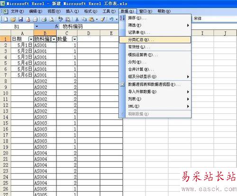The height and width of the screenshot is (196, 237).
Task: Choose 排序 from the data menu
Action: 155,18
